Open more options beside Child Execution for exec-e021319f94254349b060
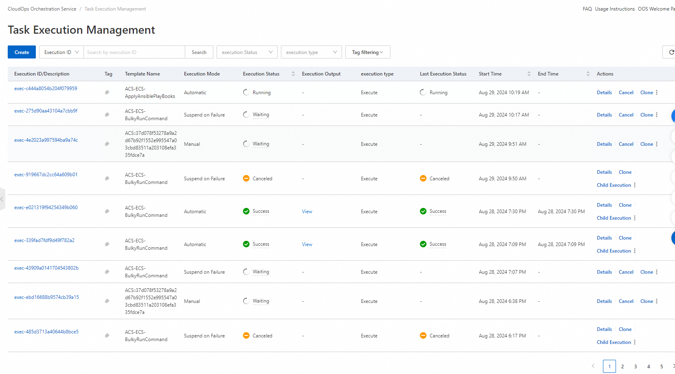 (x=635, y=218)
